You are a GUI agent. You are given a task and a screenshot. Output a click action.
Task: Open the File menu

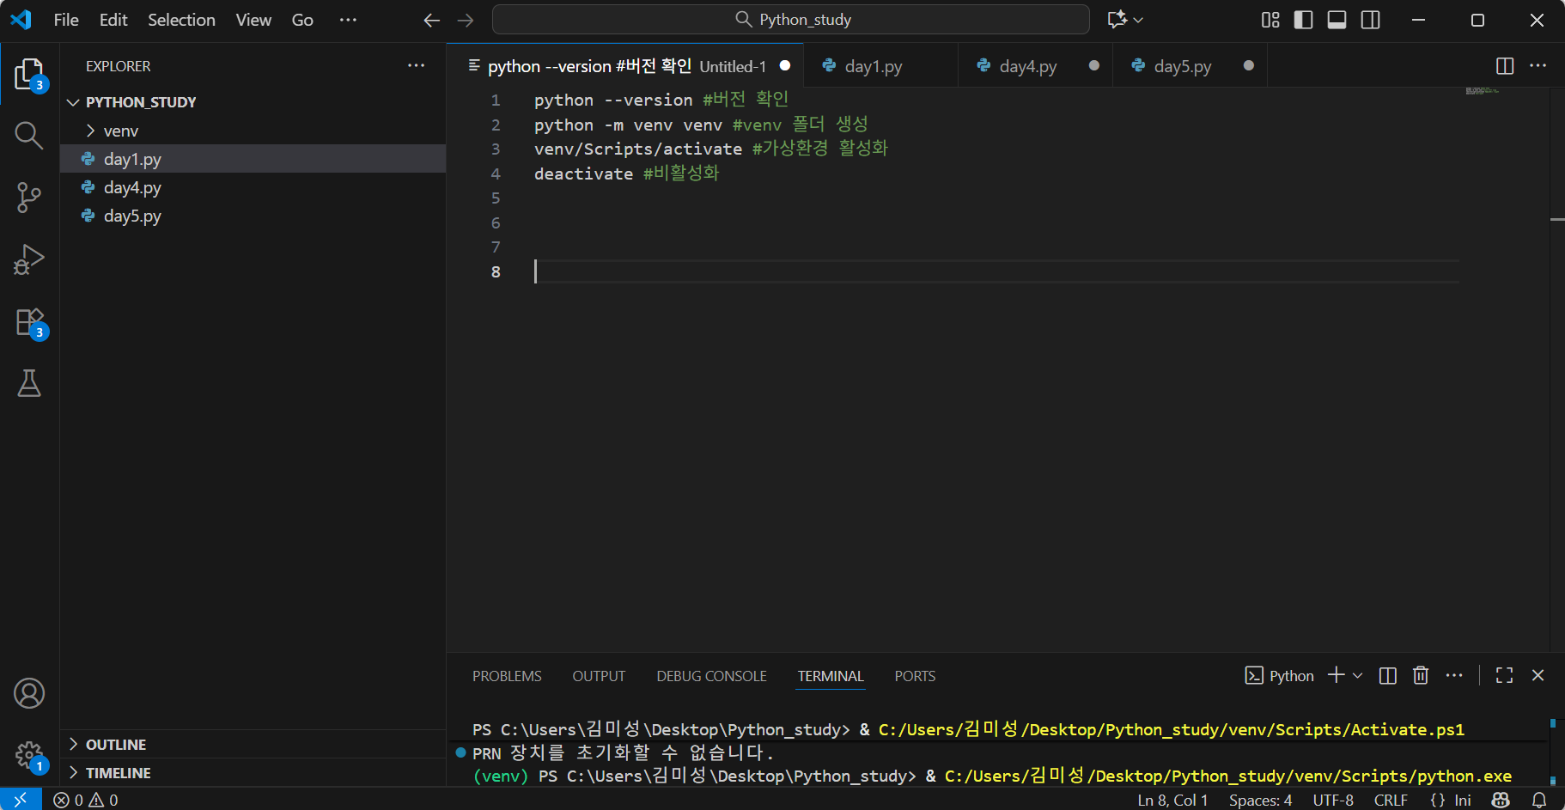[x=66, y=20]
